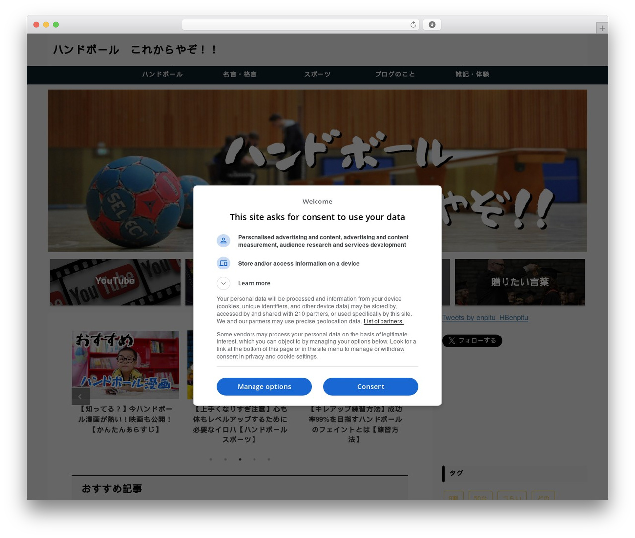Click the おすすめ記事 section heading
The width and height of the screenshot is (635, 538).
point(112,489)
